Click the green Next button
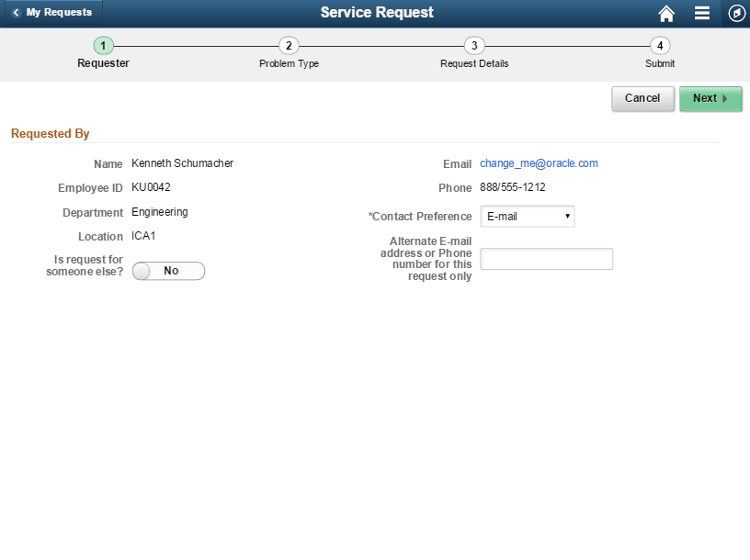This screenshot has width=750, height=560. (710, 98)
